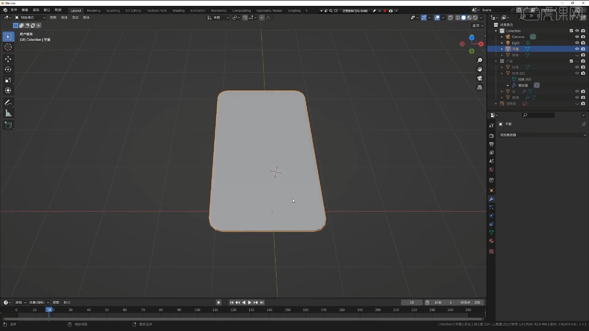Open the View Layer properties tab
This screenshot has height=331, width=589.
click(491, 153)
